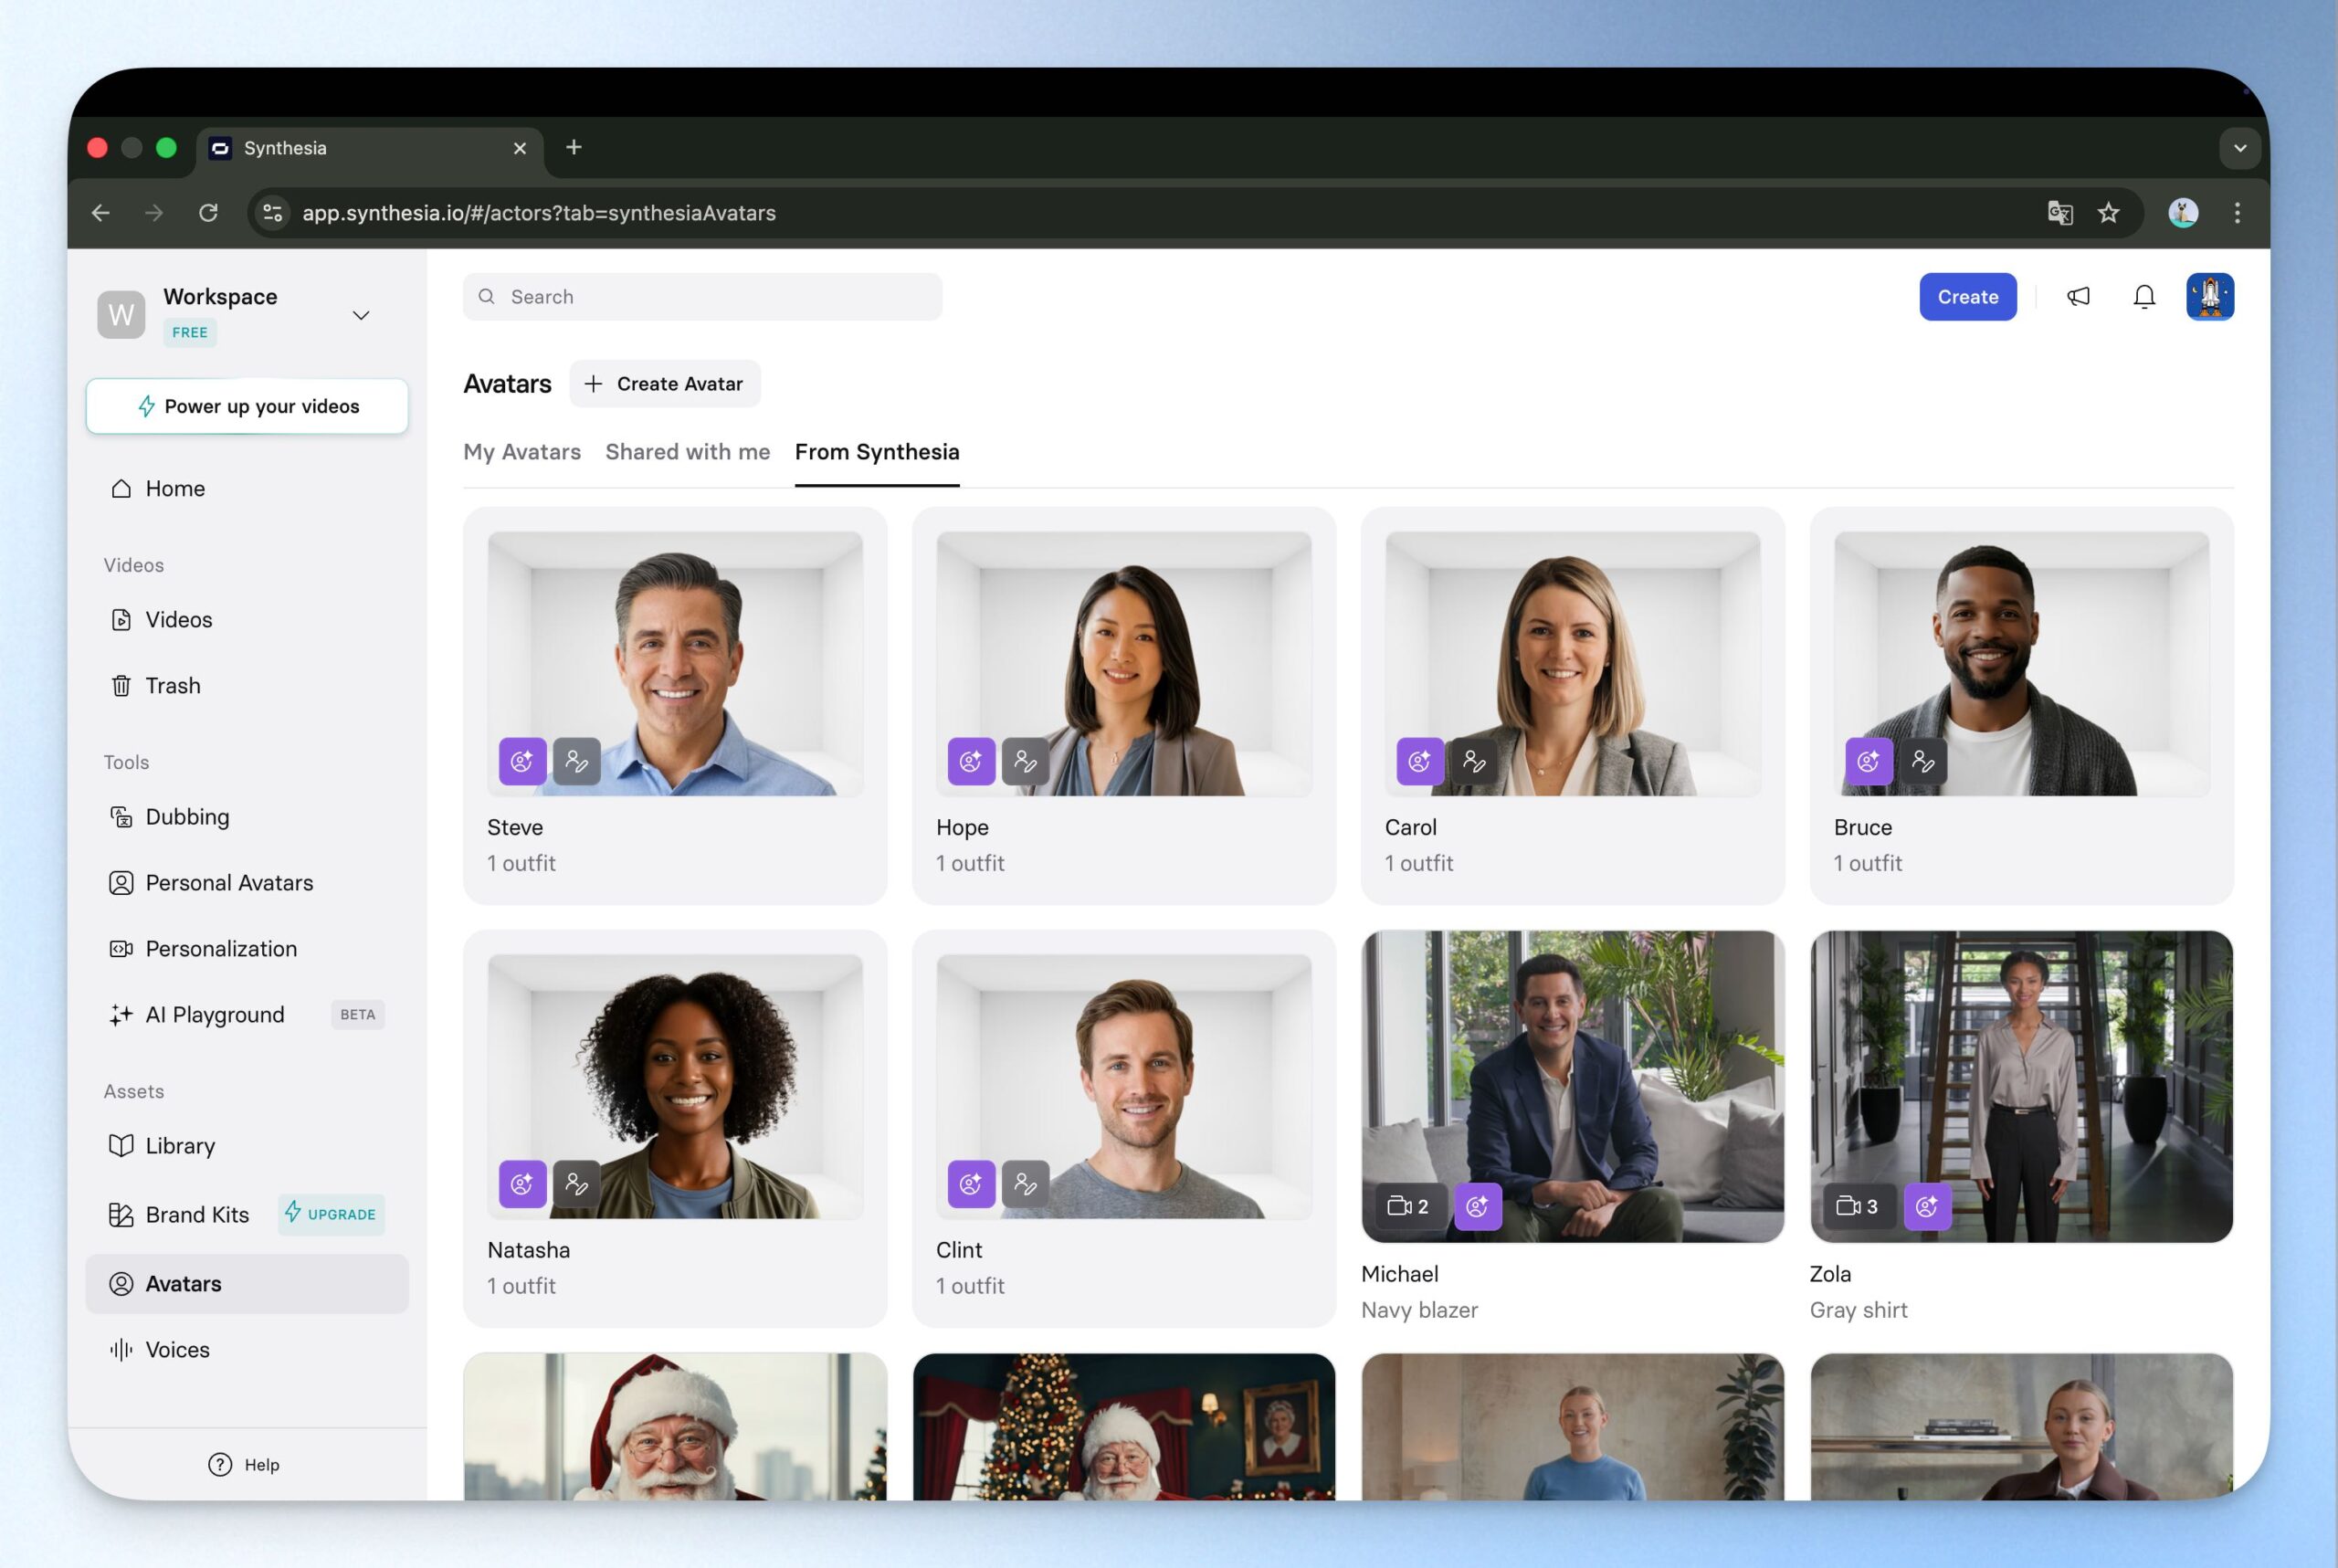Open Chrome three-dot menu

[x=2237, y=212]
